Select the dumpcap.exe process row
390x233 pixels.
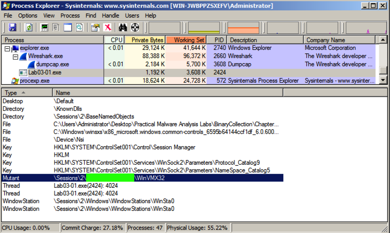(x=188, y=64)
